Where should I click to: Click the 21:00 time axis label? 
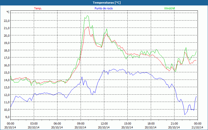[174, 124]
